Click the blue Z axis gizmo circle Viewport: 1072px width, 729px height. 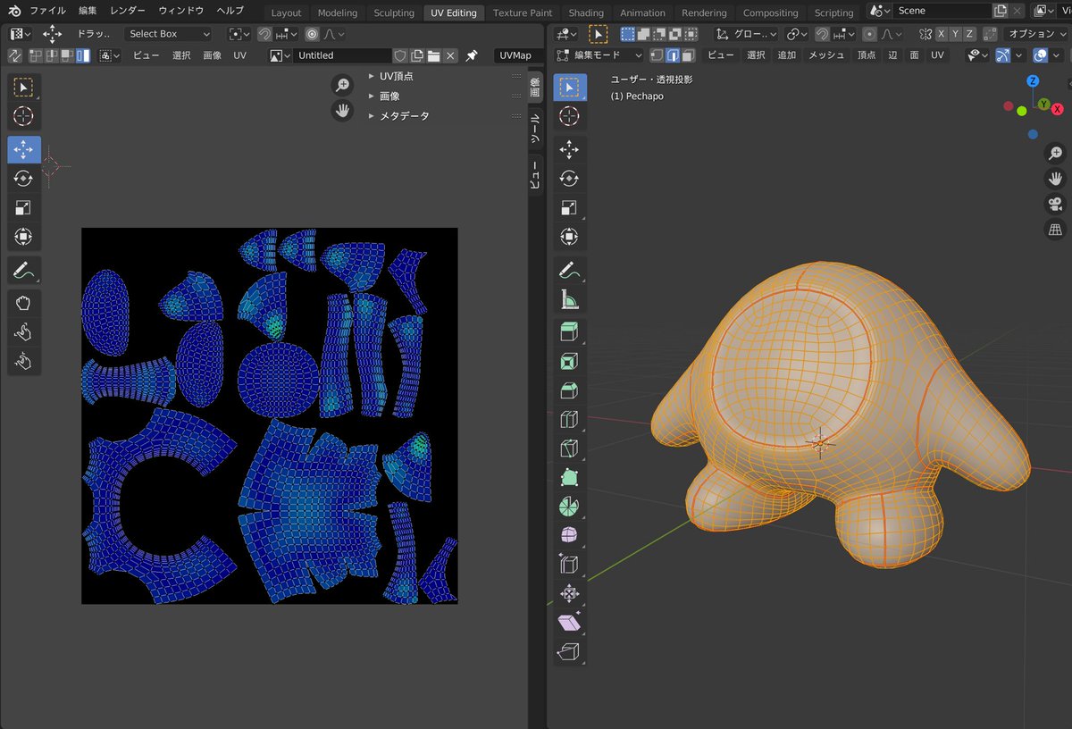coord(1033,80)
